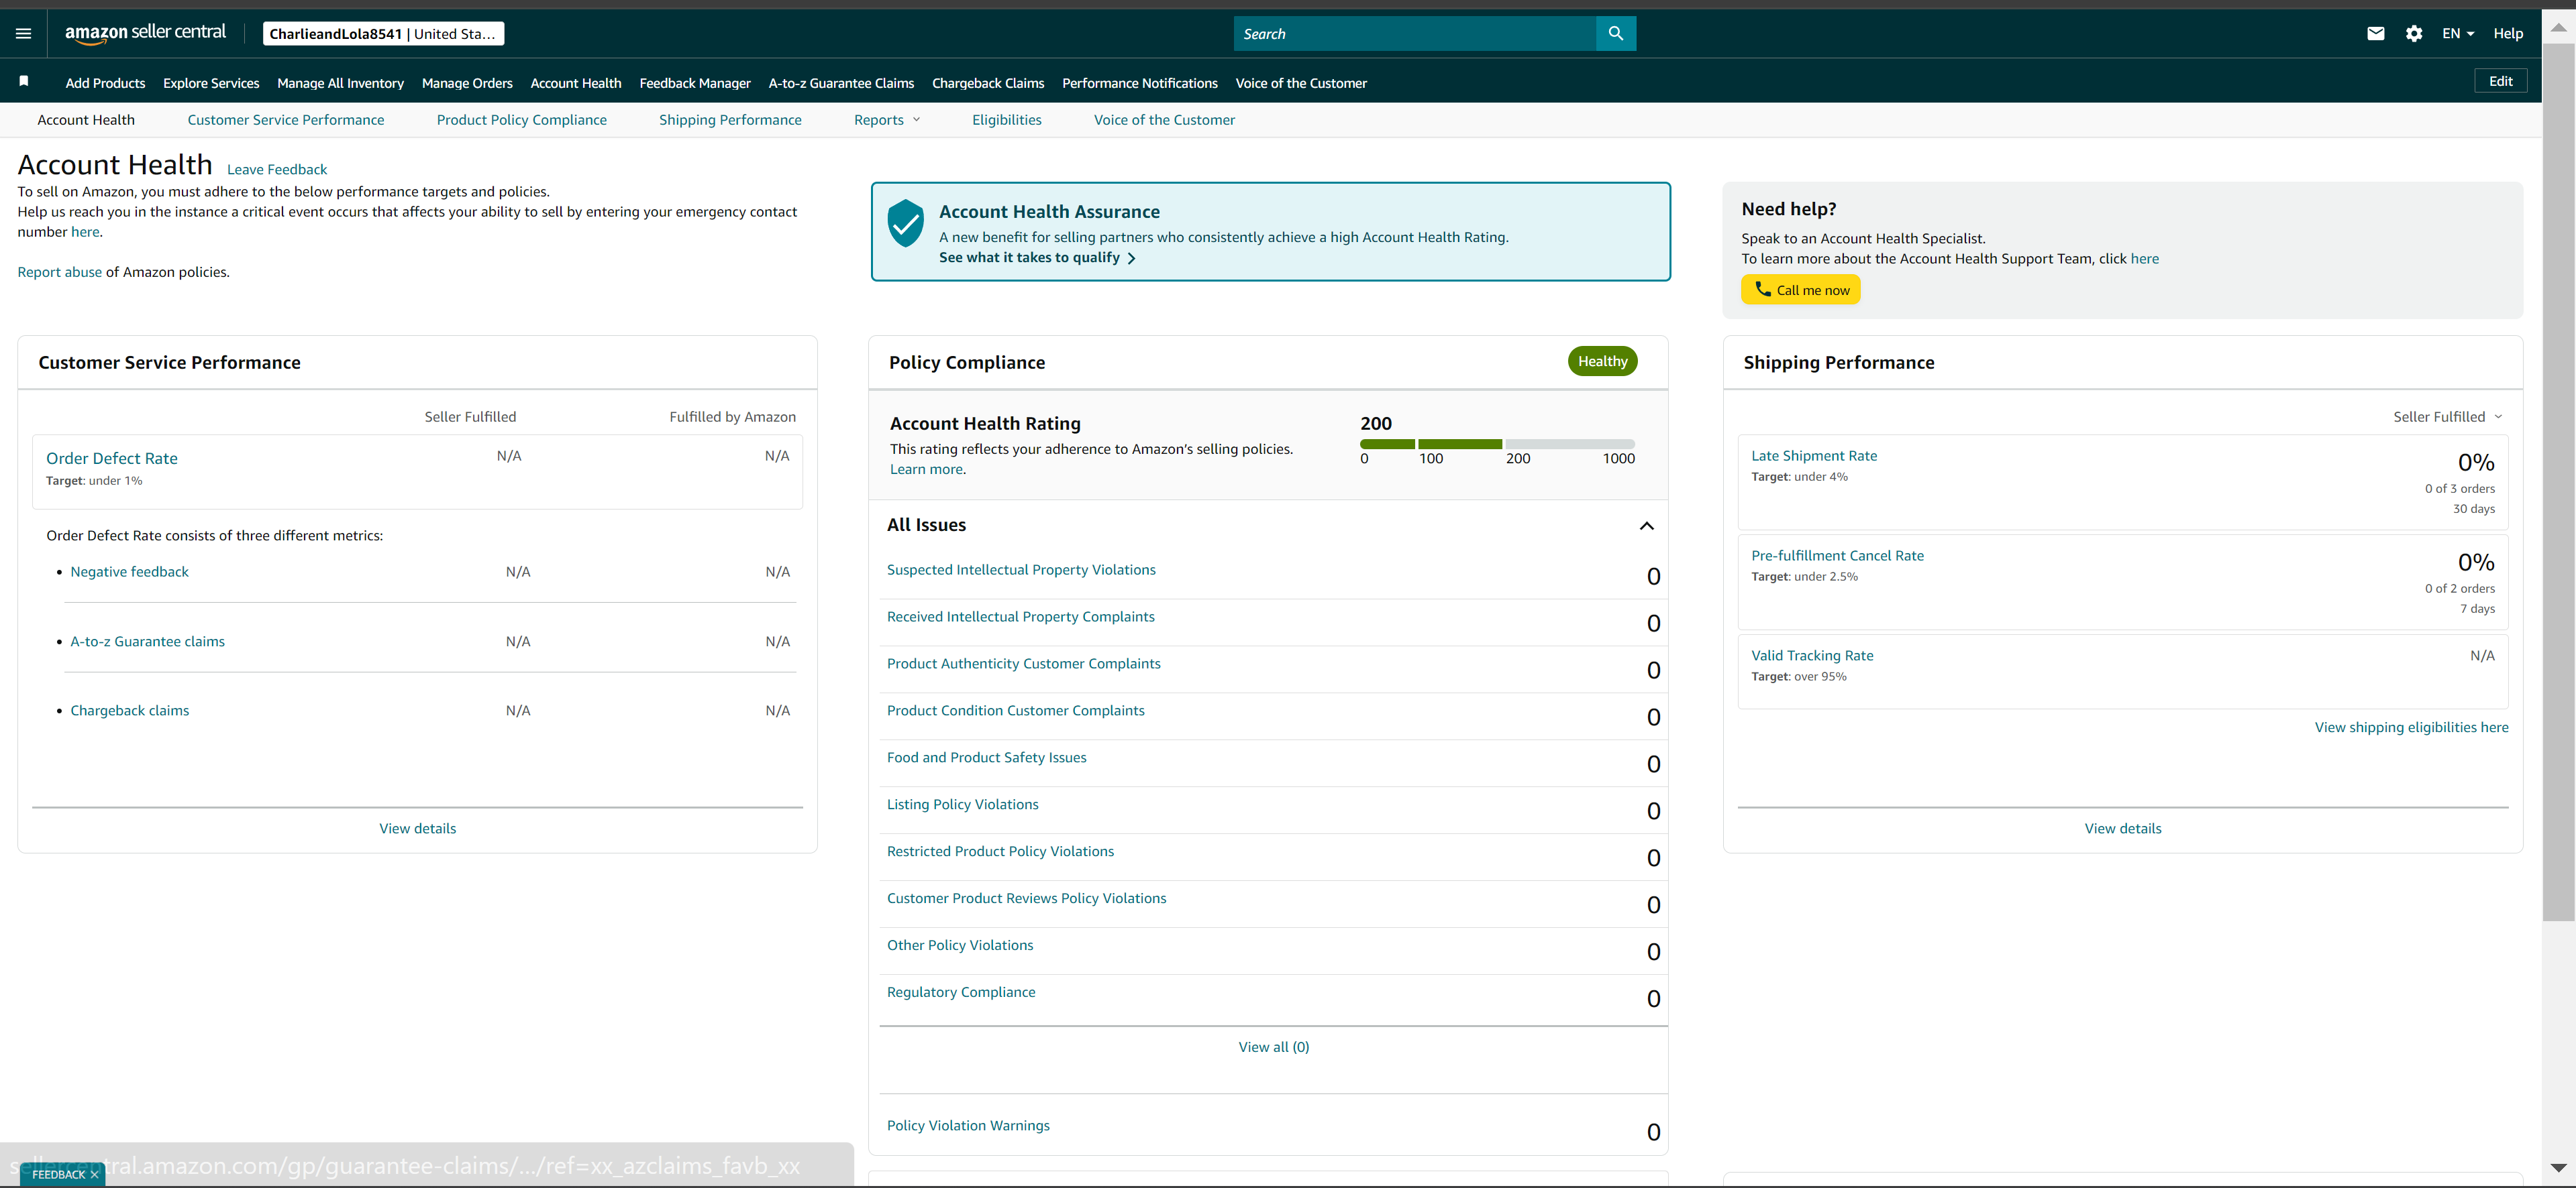2576x1188 pixels.
Task: Go to Manage Orders
Action: click(x=467, y=83)
